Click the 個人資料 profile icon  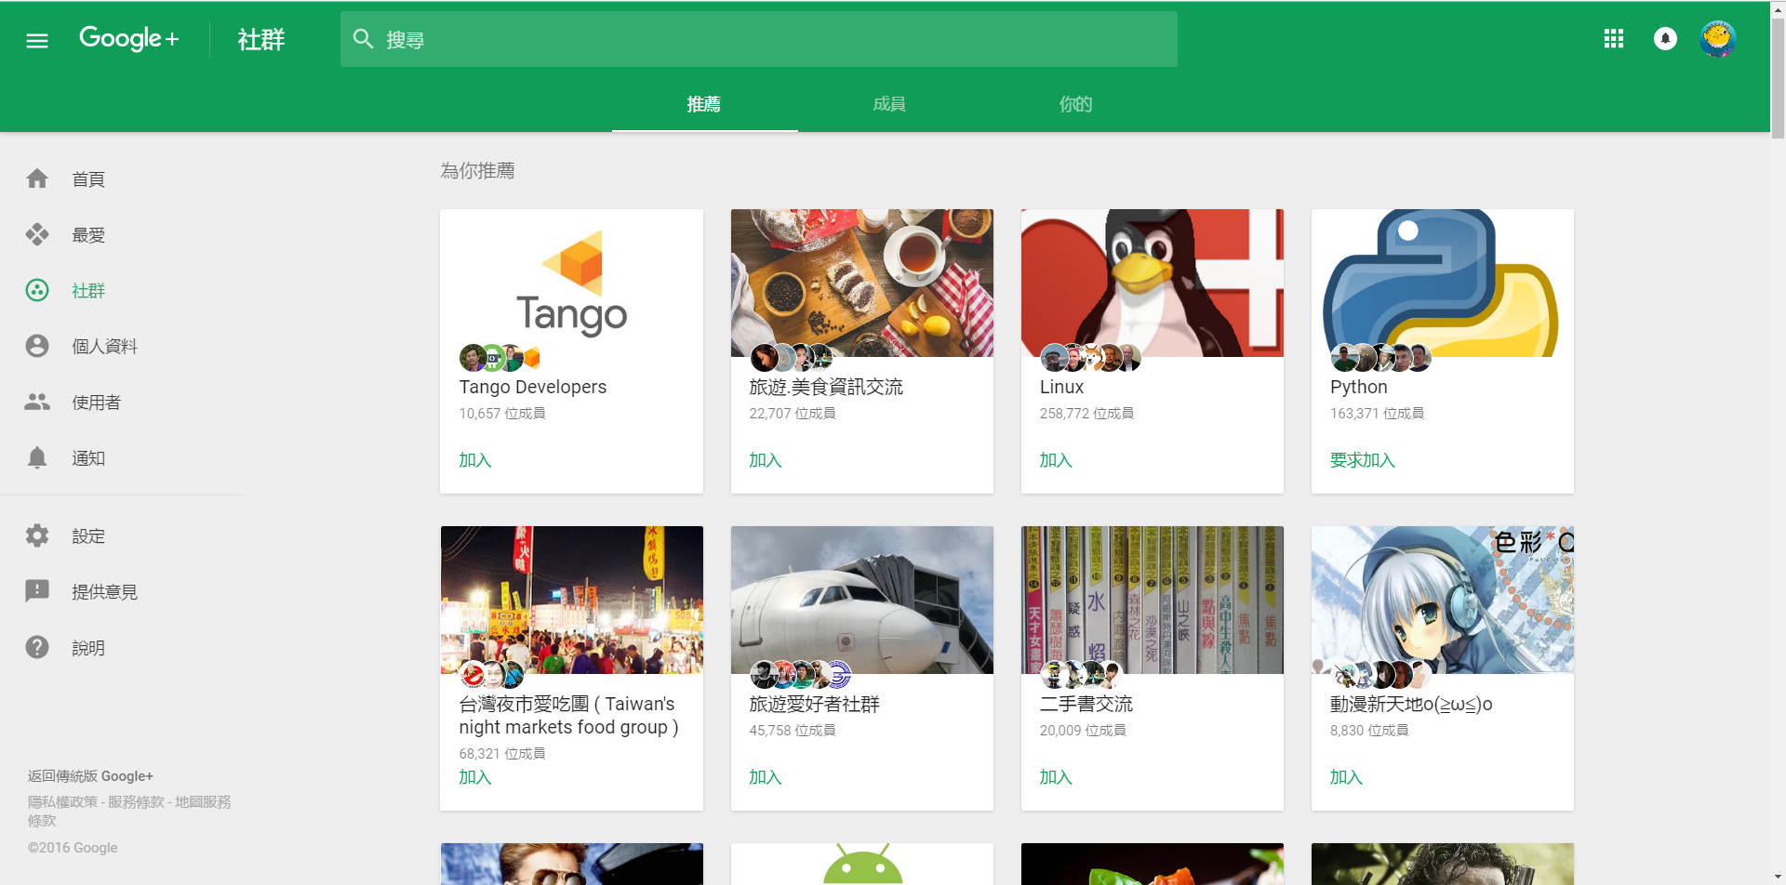(x=37, y=346)
